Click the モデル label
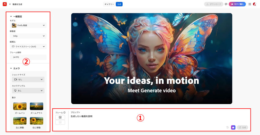The height and width of the screenshot is (135, 260). tap(13, 21)
